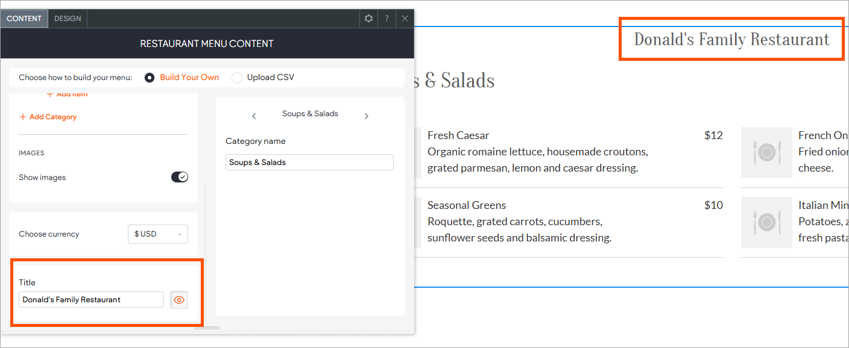The width and height of the screenshot is (849, 348).
Task: Toggle the title visibility eye icon
Action: (179, 300)
